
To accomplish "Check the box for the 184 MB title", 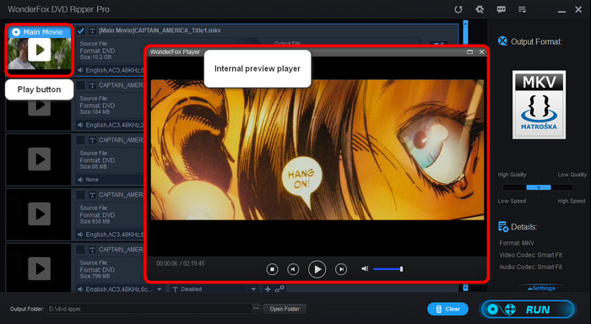I will 80,85.
